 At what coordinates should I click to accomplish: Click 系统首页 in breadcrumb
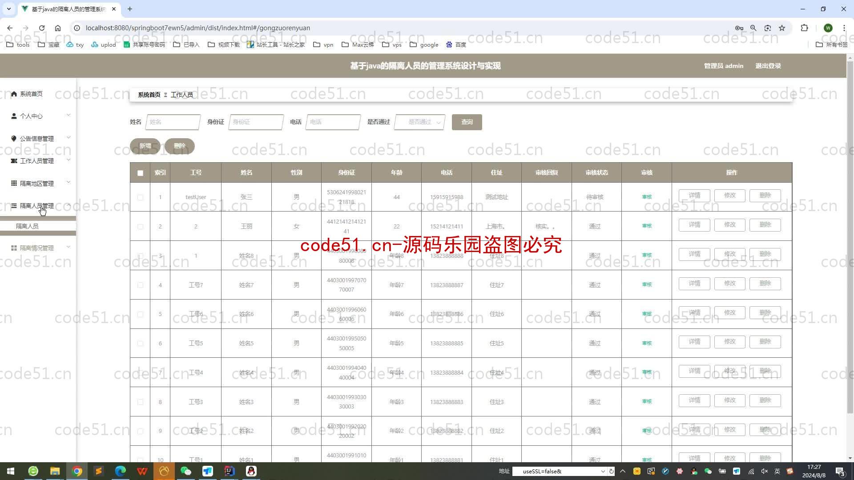click(x=149, y=95)
